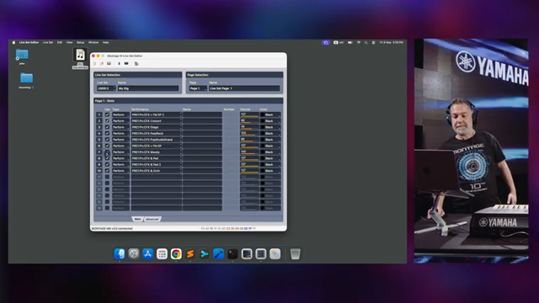Click the Save floppy disk toolbar icon
Screen dimensions: 539x303
(109, 64)
